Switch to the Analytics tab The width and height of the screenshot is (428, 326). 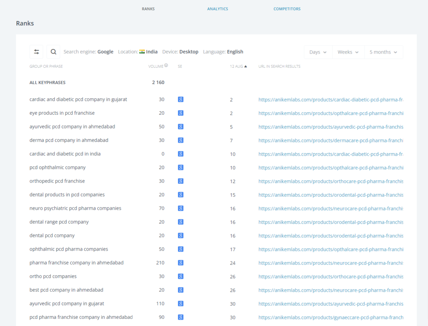(x=217, y=9)
